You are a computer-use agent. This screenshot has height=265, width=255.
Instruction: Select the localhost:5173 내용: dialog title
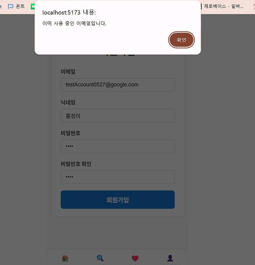tap(69, 12)
